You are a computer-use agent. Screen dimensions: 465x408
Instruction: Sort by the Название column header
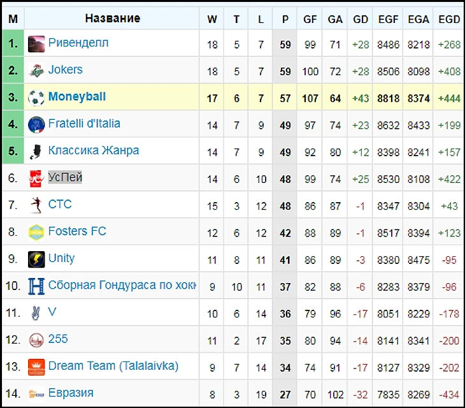[112, 18]
